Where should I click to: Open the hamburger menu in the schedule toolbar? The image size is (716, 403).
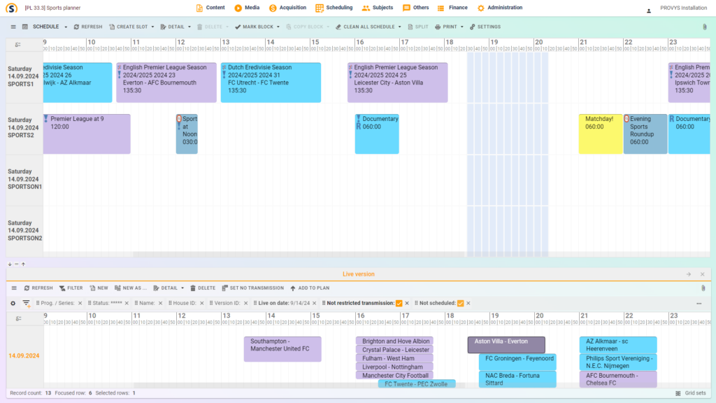pos(13,27)
